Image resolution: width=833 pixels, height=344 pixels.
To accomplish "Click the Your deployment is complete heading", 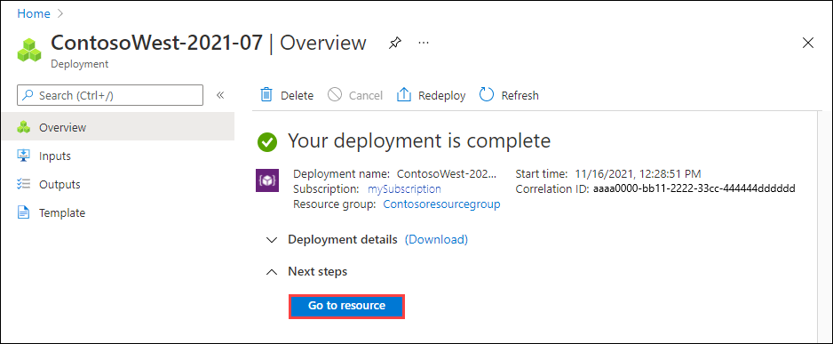I will click(x=419, y=141).
